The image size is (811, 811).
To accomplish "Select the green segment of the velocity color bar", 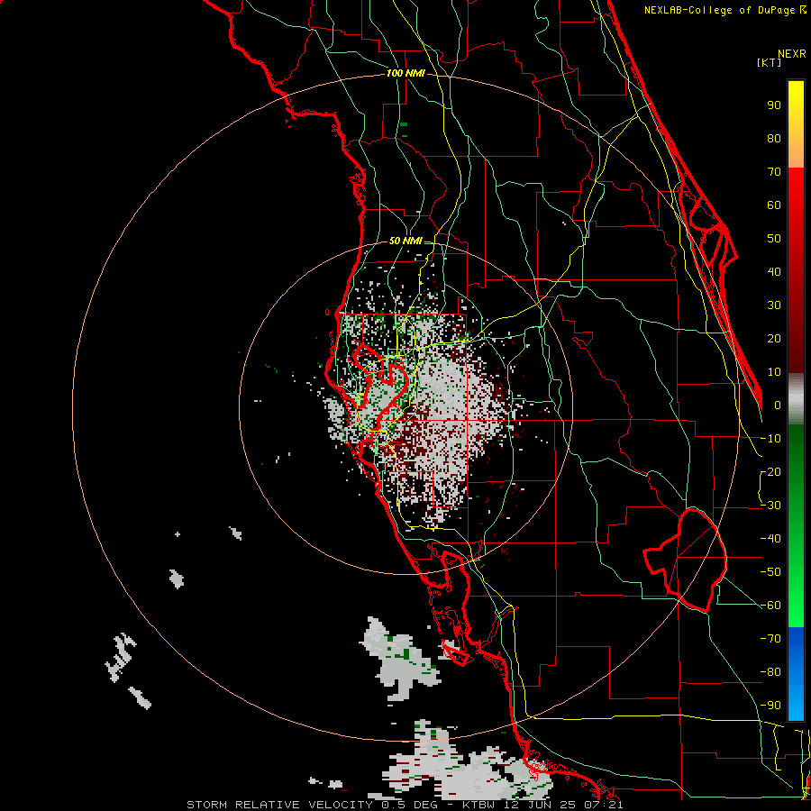I will tap(796, 525).
